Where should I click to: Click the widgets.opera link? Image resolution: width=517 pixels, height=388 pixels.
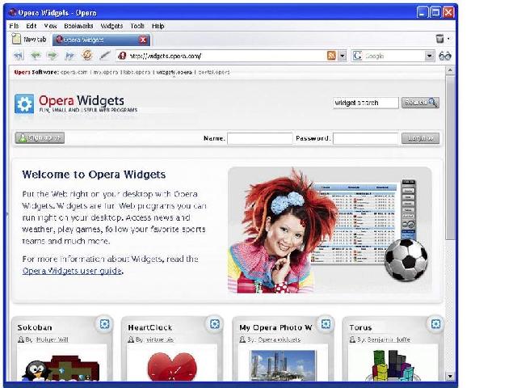[174, 72]
